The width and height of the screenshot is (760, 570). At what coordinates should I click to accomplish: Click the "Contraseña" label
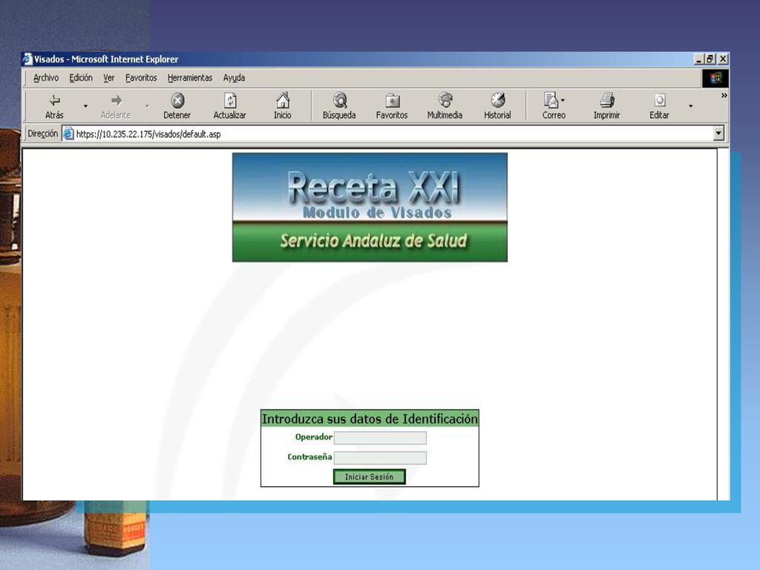tap(309, 457)
